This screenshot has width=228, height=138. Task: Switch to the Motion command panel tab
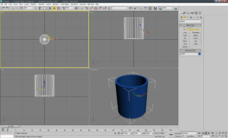coord(192,13)
